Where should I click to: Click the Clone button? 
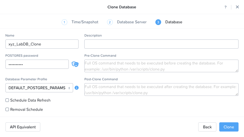coord(229,127)
